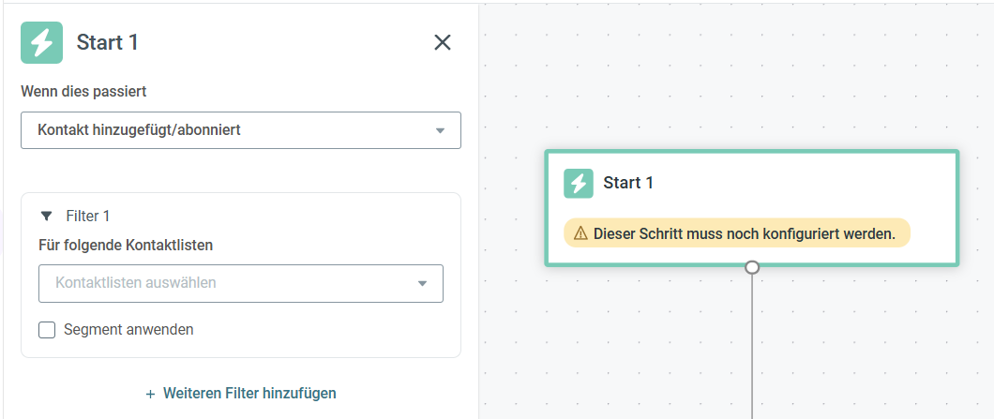Click the 'Dieser Schritt muss noch konfiguriert werden' warning badge
This screenshot has height=419, width=994.
737,233
